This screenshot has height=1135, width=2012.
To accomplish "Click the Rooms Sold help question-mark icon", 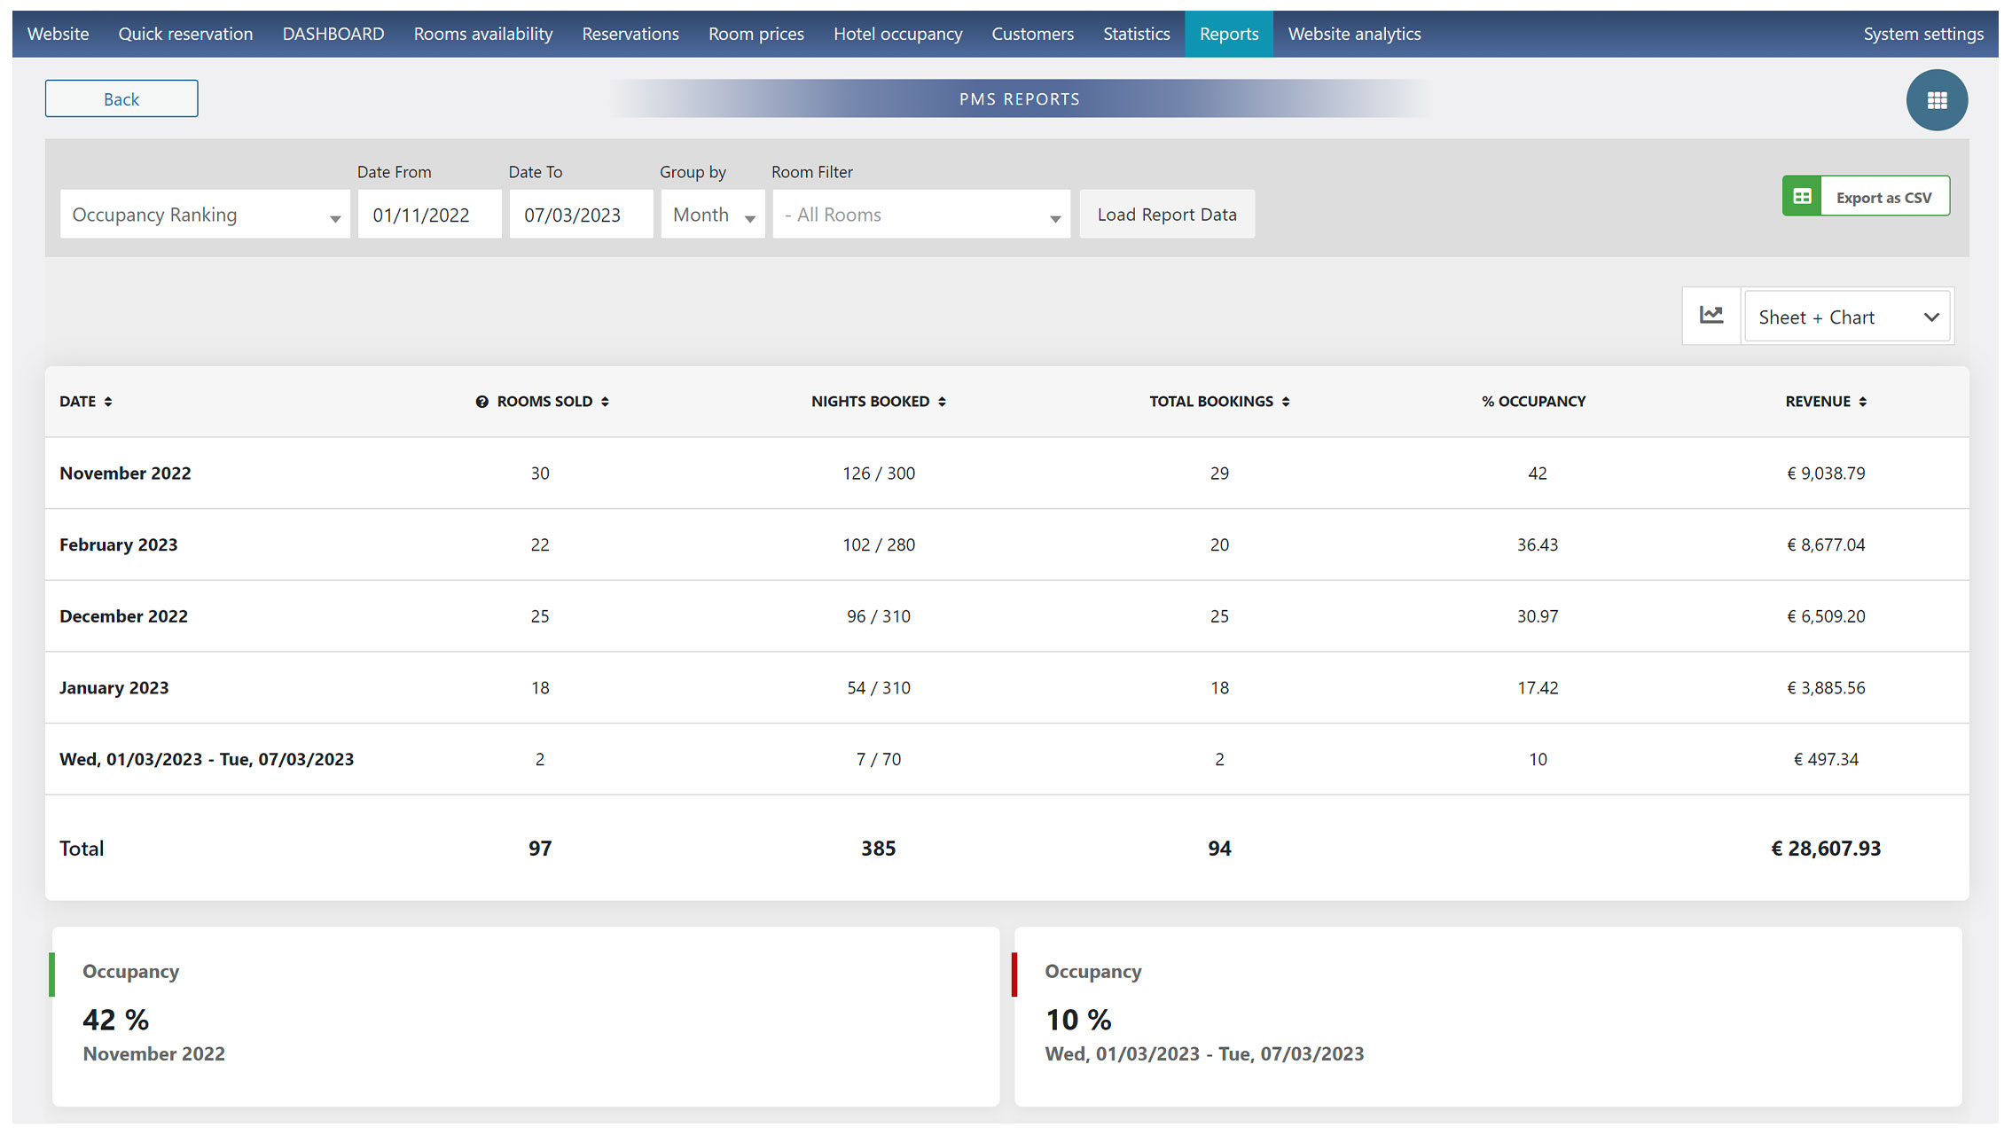I will (481, 402).
